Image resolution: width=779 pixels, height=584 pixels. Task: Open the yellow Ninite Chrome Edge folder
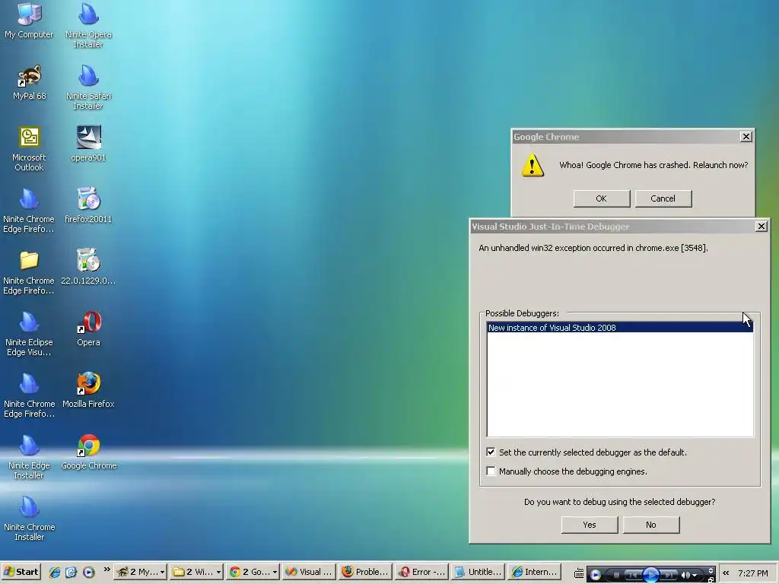(29, 271)
